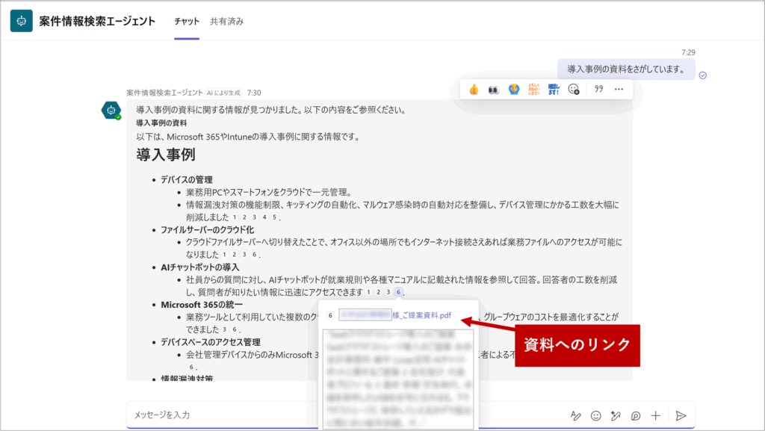Viewport: 765px width, 431px height.
Task: Open citation 6 under デバイスベースのアクセス管理
Action: (x=191, y=367)
